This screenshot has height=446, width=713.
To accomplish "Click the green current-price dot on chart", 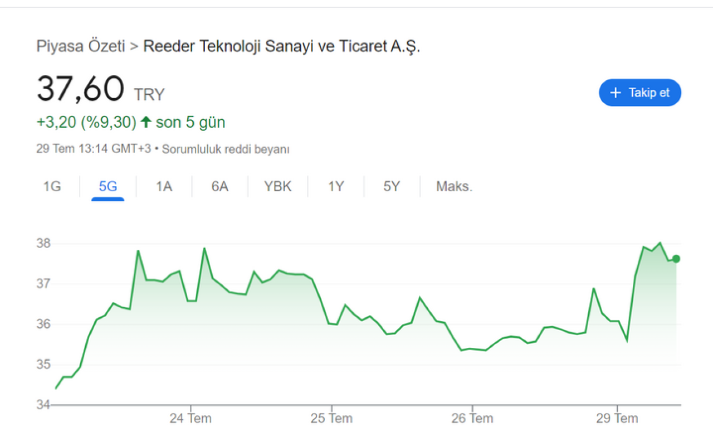I will point(676,258).
